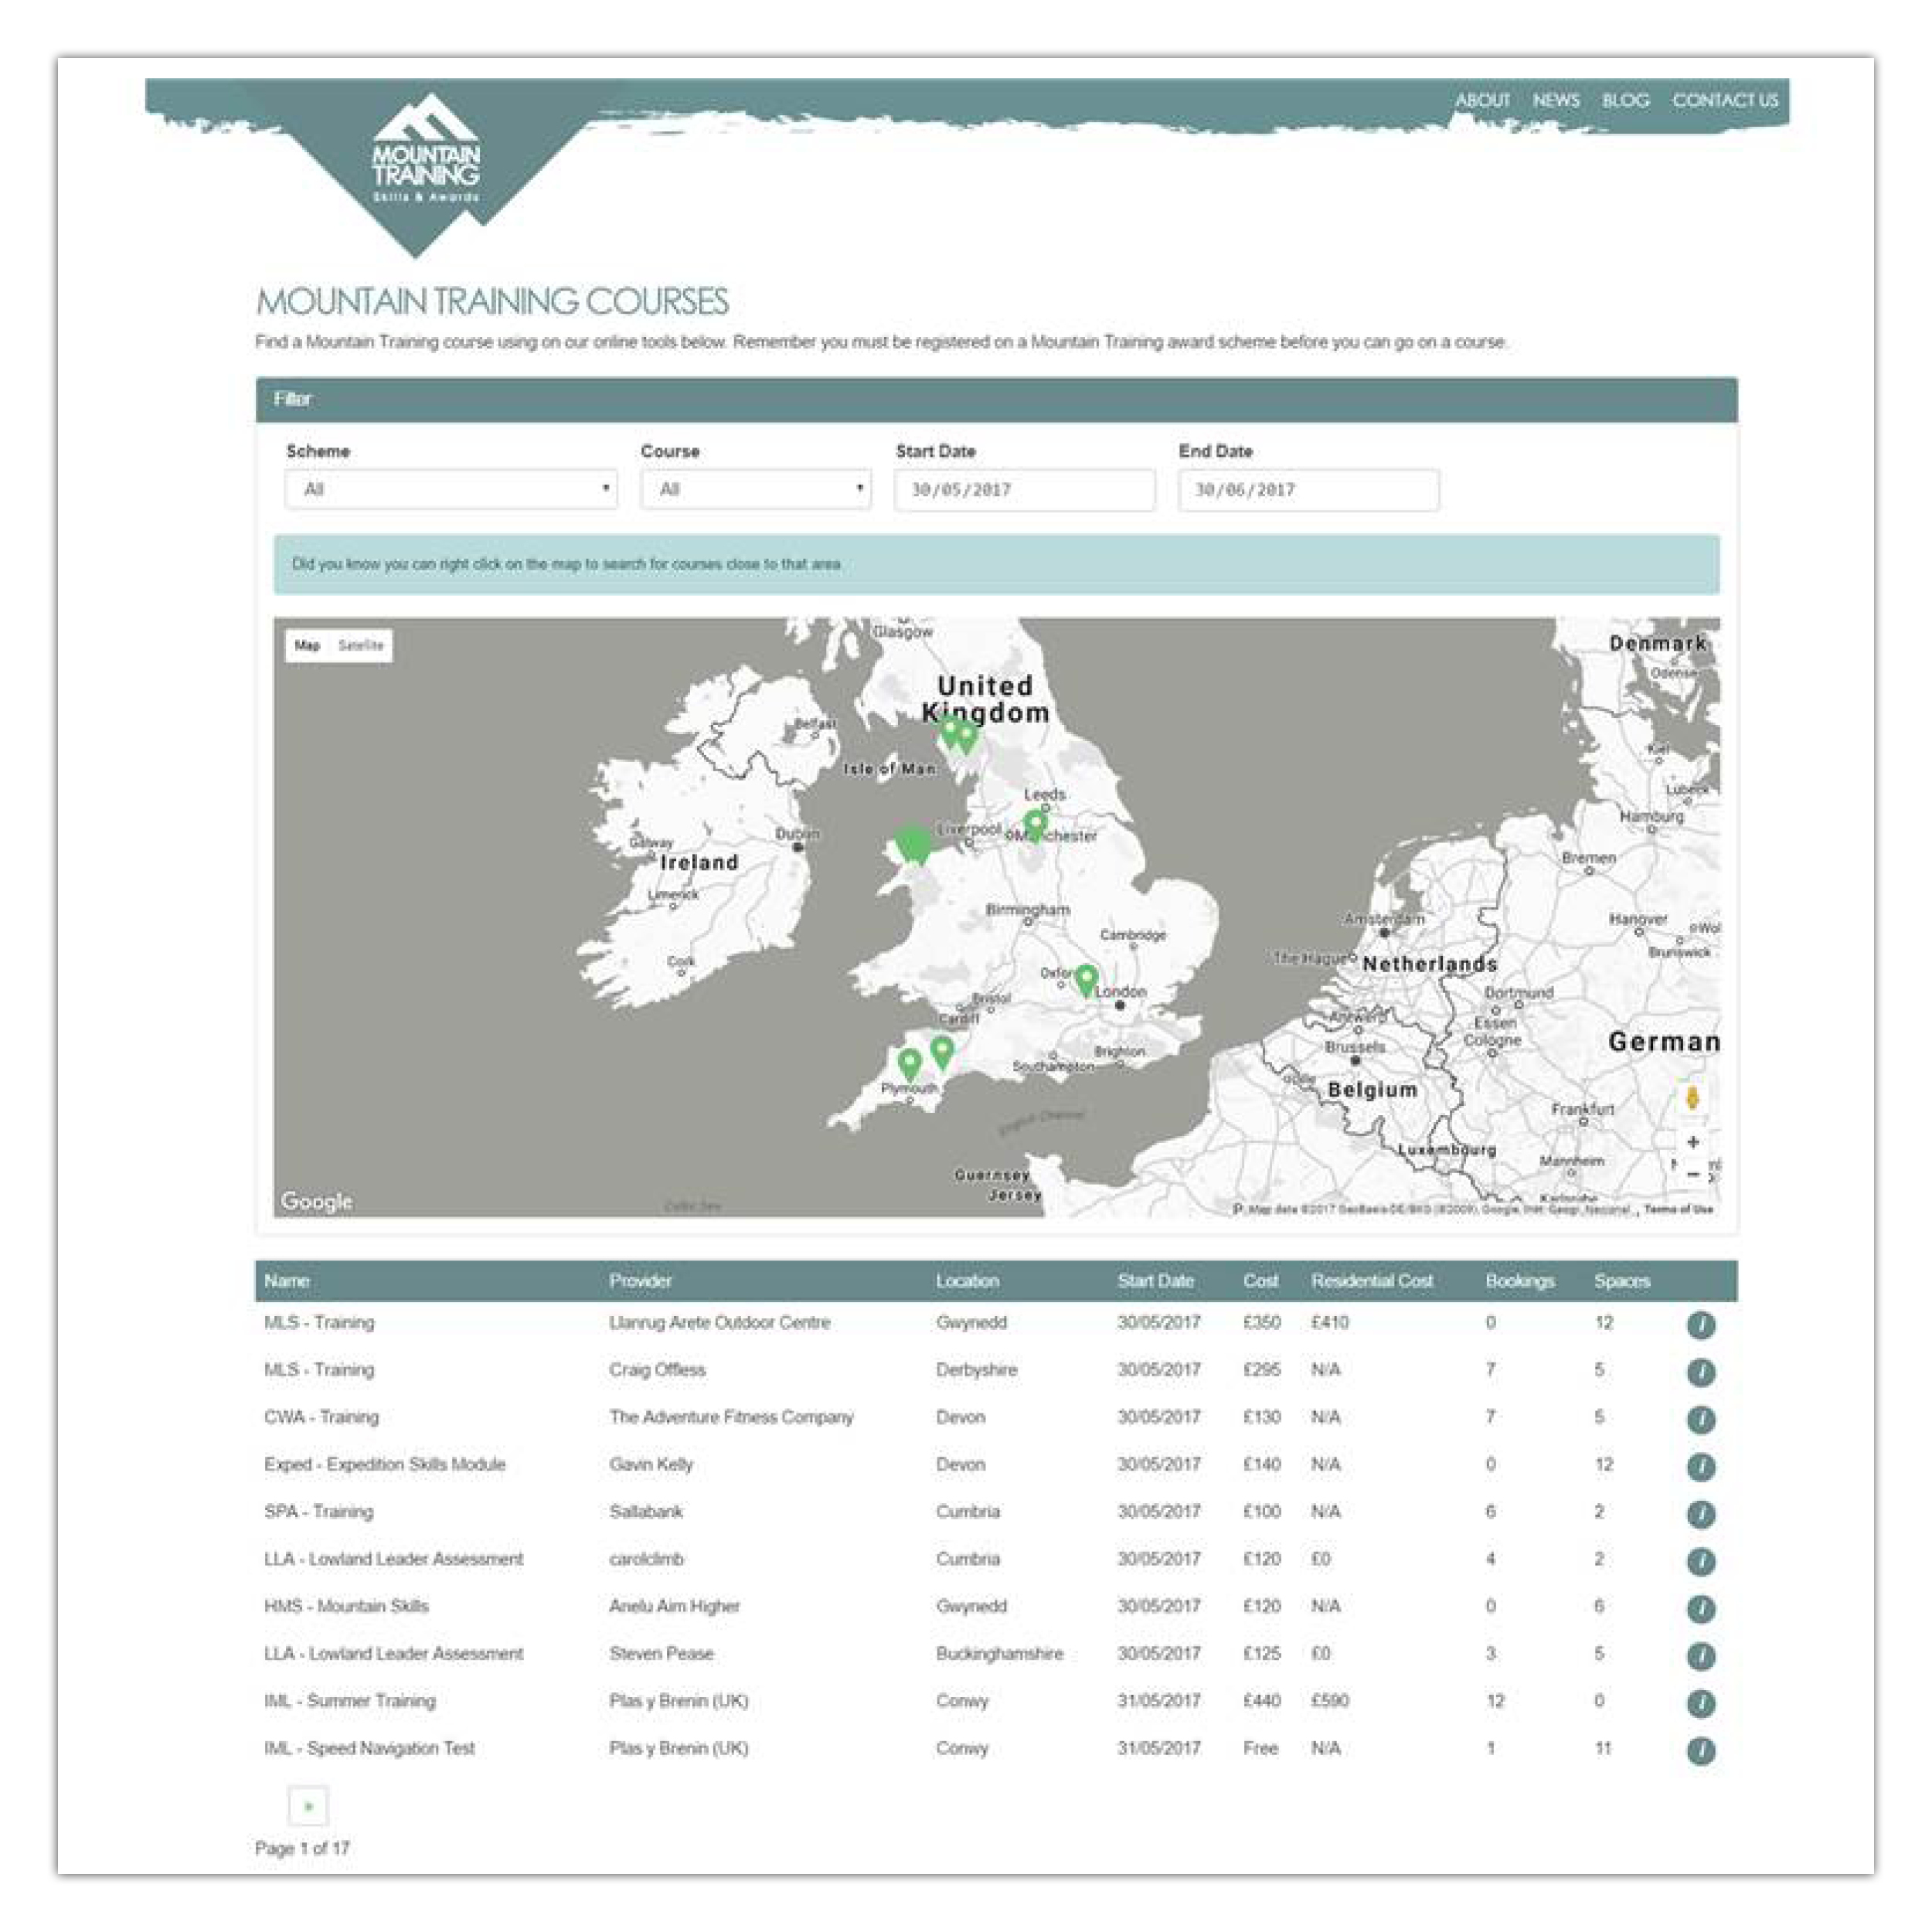
Task: Sort by the Residential Cost column header
Action: coord(1372,1281)
